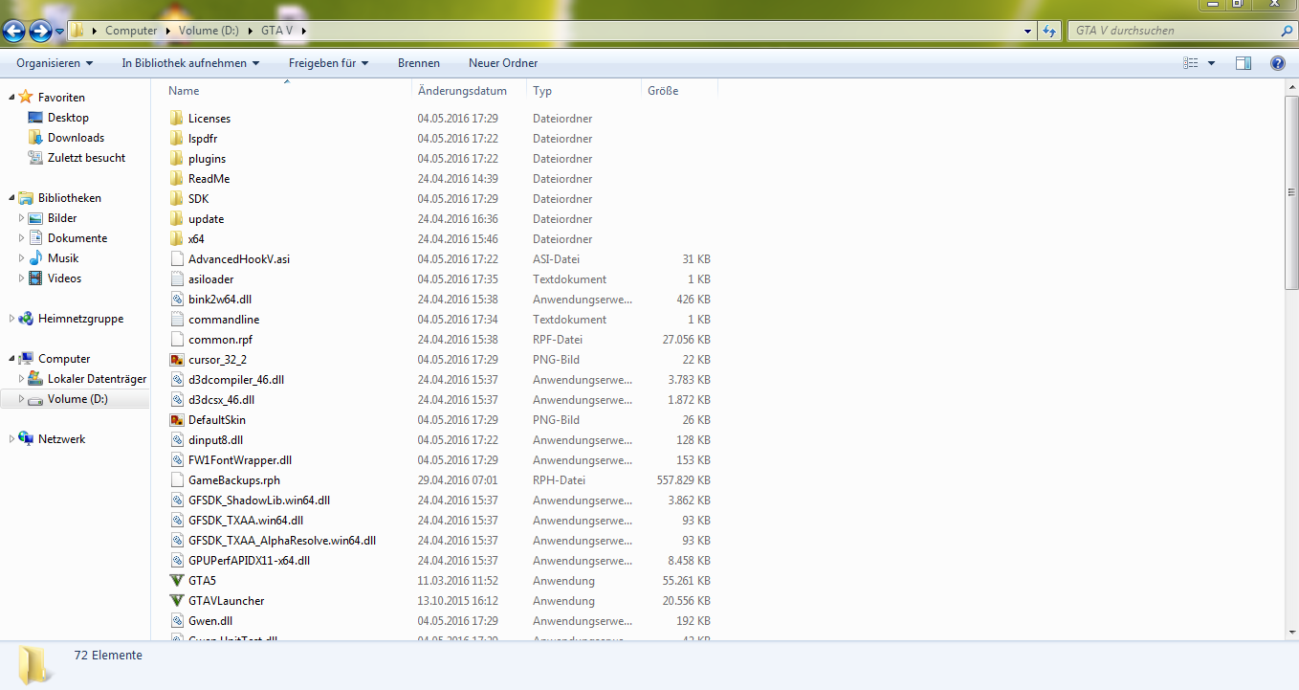Click the Back navigation arrow

[14, 31]
